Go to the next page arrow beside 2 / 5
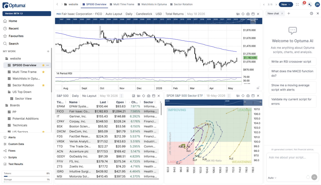The image size is (321, 185). click(x=276, y=4)
